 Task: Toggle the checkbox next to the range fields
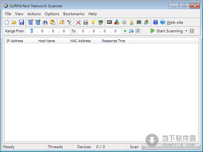[138, 31]
